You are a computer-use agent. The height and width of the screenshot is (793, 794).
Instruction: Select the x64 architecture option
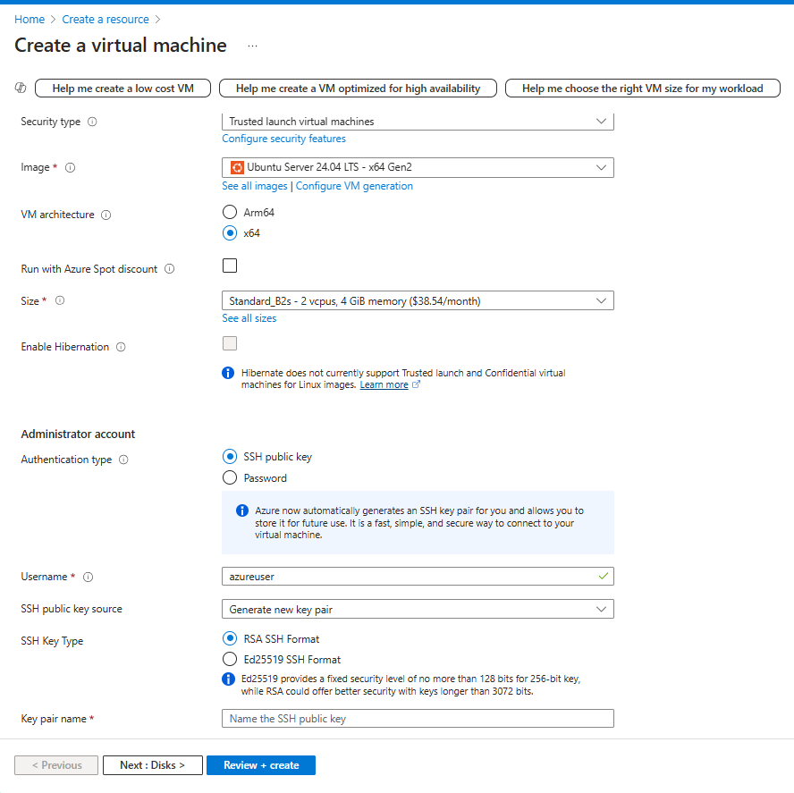[x=230, y=233]
